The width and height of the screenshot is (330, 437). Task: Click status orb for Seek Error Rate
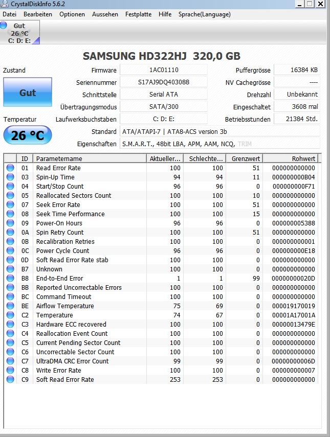pos(10,204)
